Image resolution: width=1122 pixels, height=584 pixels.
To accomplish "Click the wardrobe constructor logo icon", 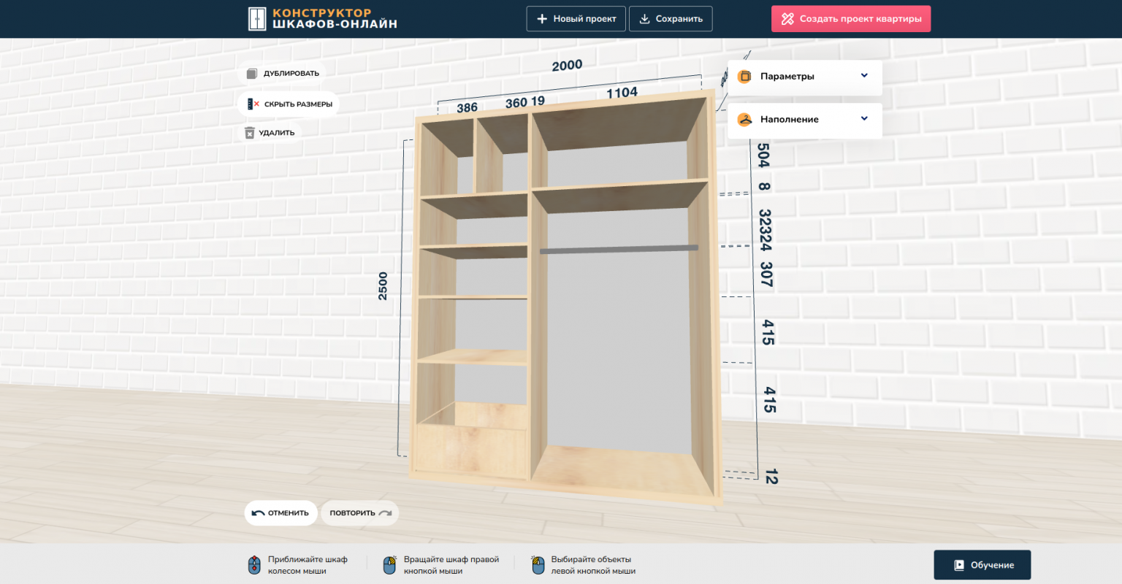I will (x=257, y=19).
